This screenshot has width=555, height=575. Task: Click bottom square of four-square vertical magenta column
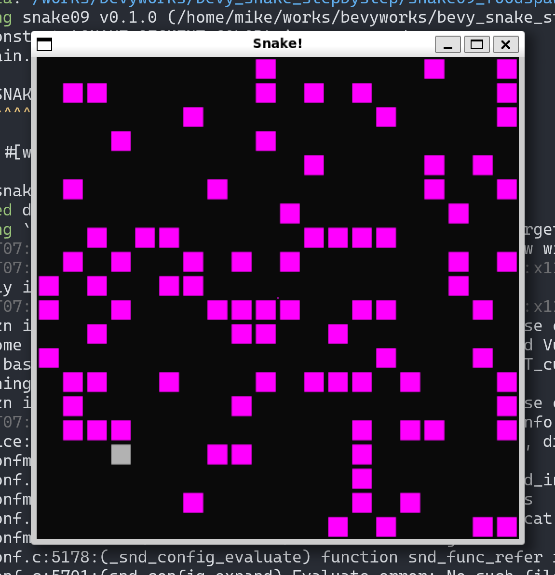click(x=362, y=503)
